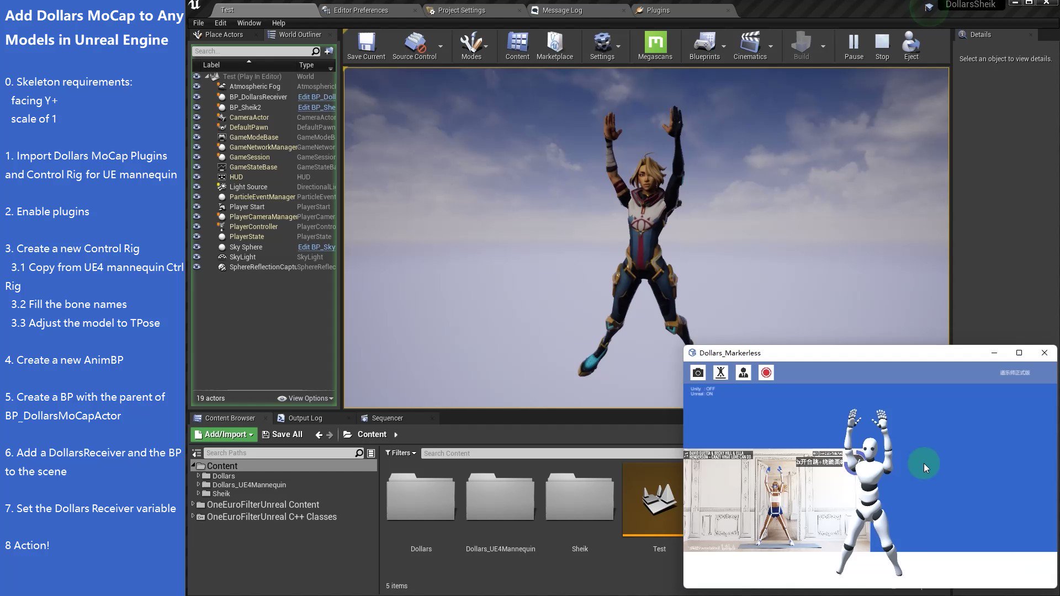Open the Settings toolbar icon
Viewport: 1060px width, 596px height.
602,46
